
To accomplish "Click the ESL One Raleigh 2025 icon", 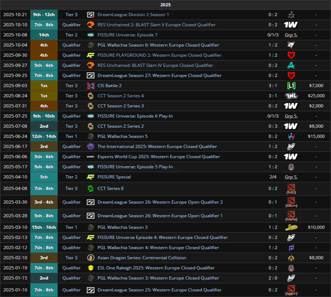I will (x=91, y=268).
